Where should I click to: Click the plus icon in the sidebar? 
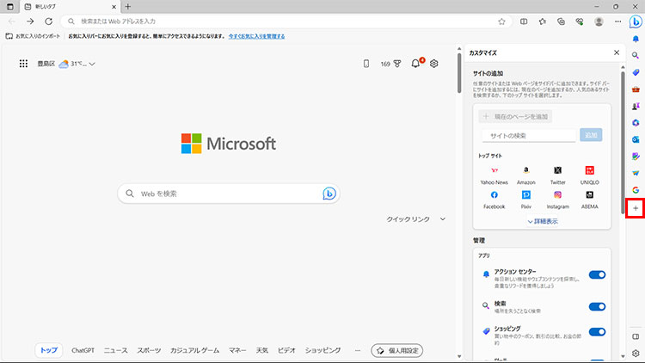point(636,208)
